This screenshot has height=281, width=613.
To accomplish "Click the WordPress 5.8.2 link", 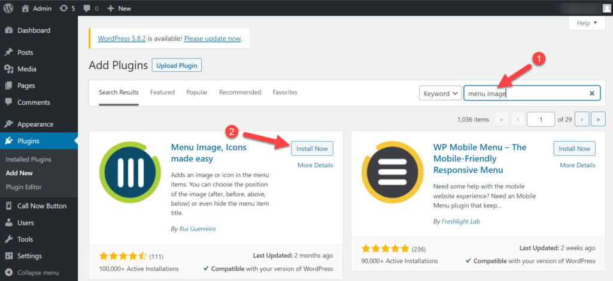I will pyautogui.click(x=122, y=39).
